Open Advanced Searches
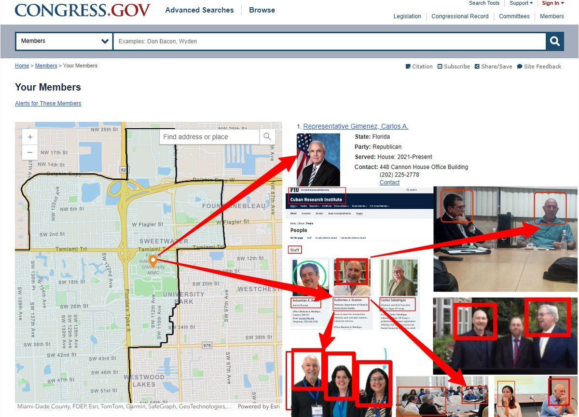579x417 pixels. pyautogui.click(x=199, y=10)
